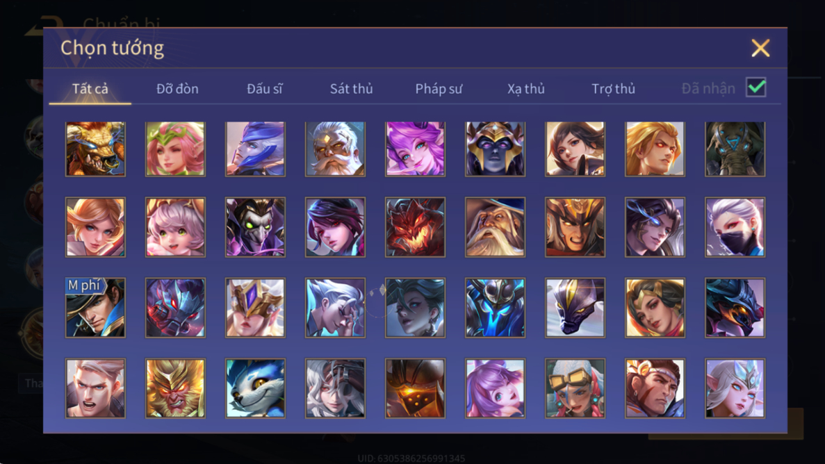
Task: Pick the elephant hero with blue markings
Action: coord(735,149)
